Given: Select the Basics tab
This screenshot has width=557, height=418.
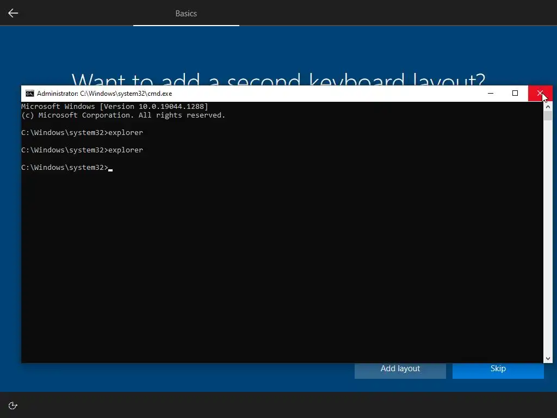Looking at the screenshot, I should (186, 13).
